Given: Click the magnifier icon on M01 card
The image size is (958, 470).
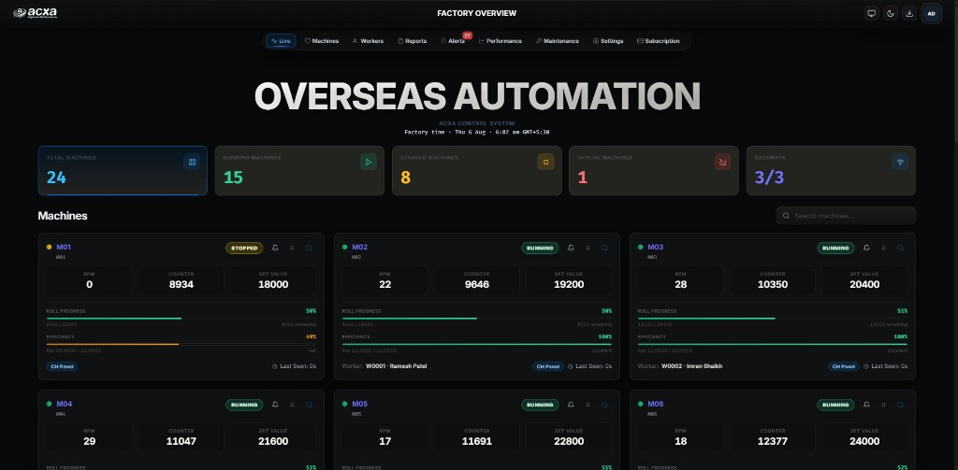Looking at the screenshot, I should (x=309, y=248).
